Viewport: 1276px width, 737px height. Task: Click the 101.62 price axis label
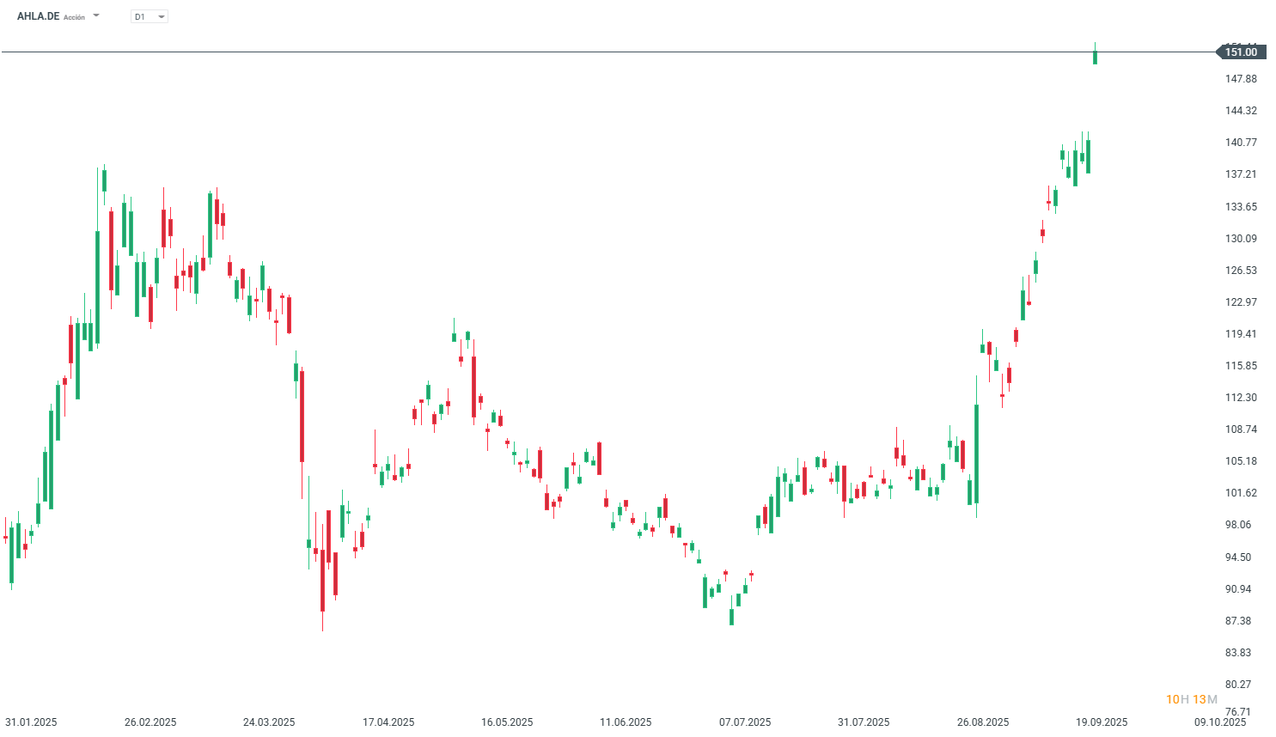(x=1241, y=493)
